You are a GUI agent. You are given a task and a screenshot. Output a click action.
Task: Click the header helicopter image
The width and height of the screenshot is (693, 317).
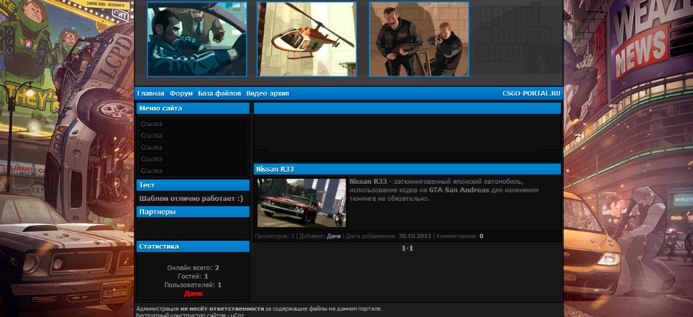coord(307,39)
